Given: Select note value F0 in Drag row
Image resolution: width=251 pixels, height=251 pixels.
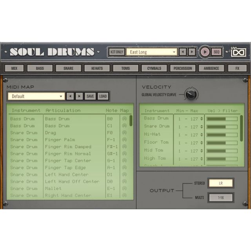Looking at the screenshot, I should click(110, 133).
